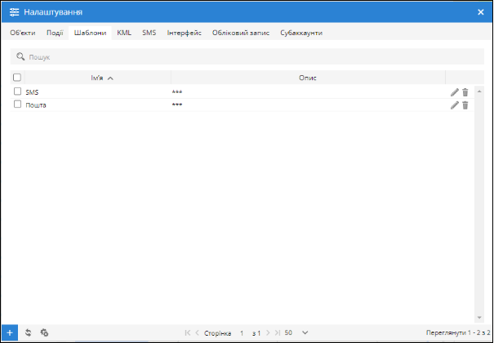Switch to the Інтерфейс tab

click(x=185, y=33)
